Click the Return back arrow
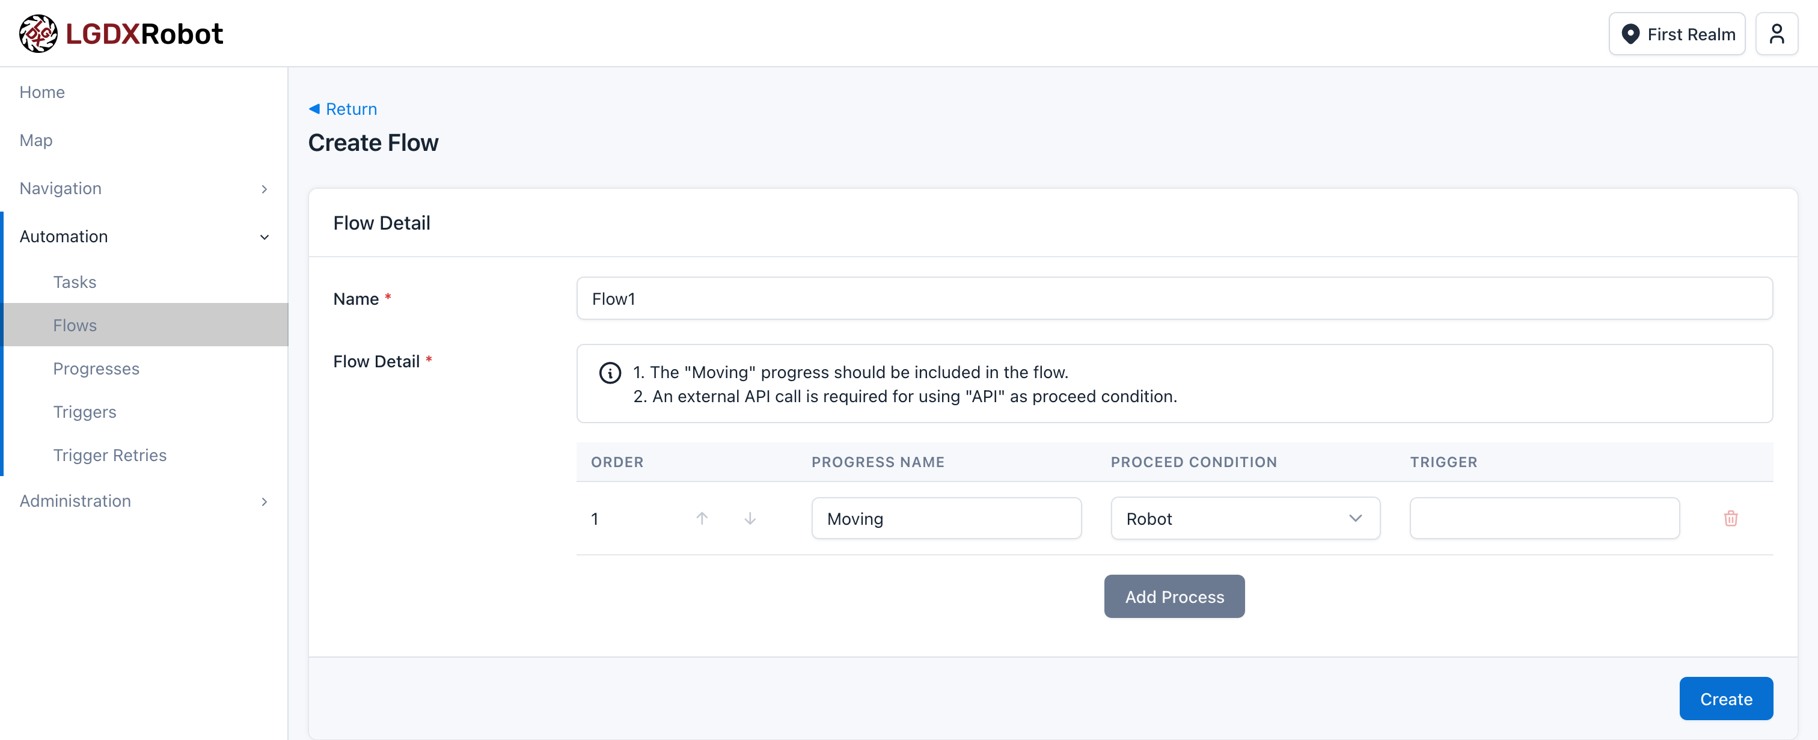This screenshot has height=740, width=1818. [x=314, y=109]
